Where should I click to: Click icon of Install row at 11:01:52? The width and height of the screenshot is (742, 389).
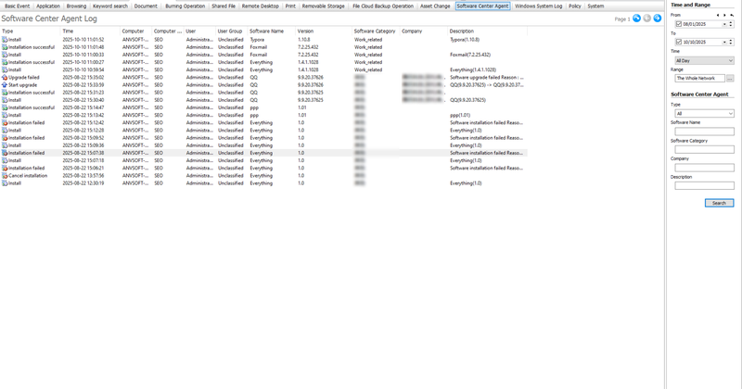pyautogui.click(x=5, y=40)
